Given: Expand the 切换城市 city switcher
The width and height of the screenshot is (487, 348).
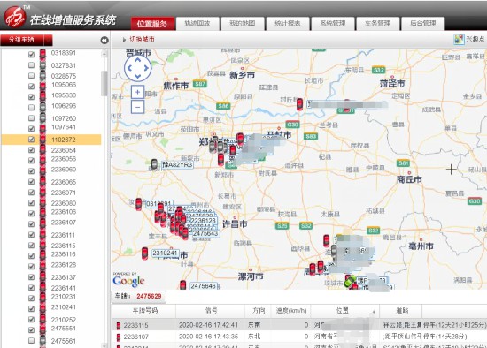Looking at the screenshot, I should coord(138,40).
